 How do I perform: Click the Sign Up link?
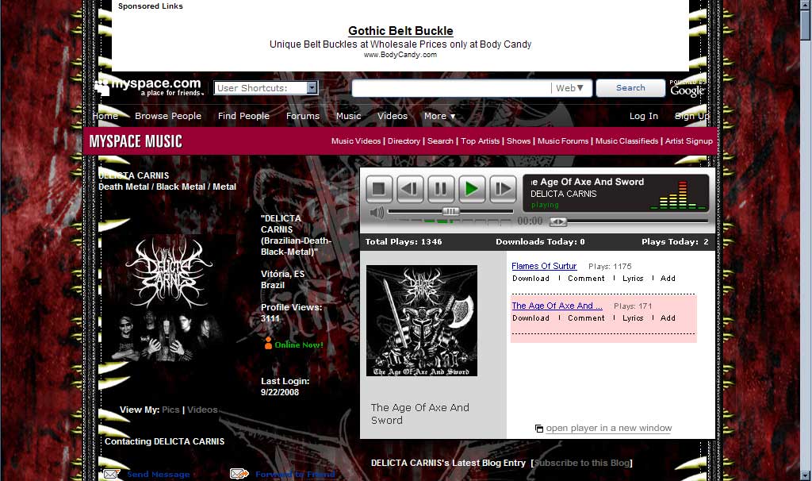pos(691,116)
